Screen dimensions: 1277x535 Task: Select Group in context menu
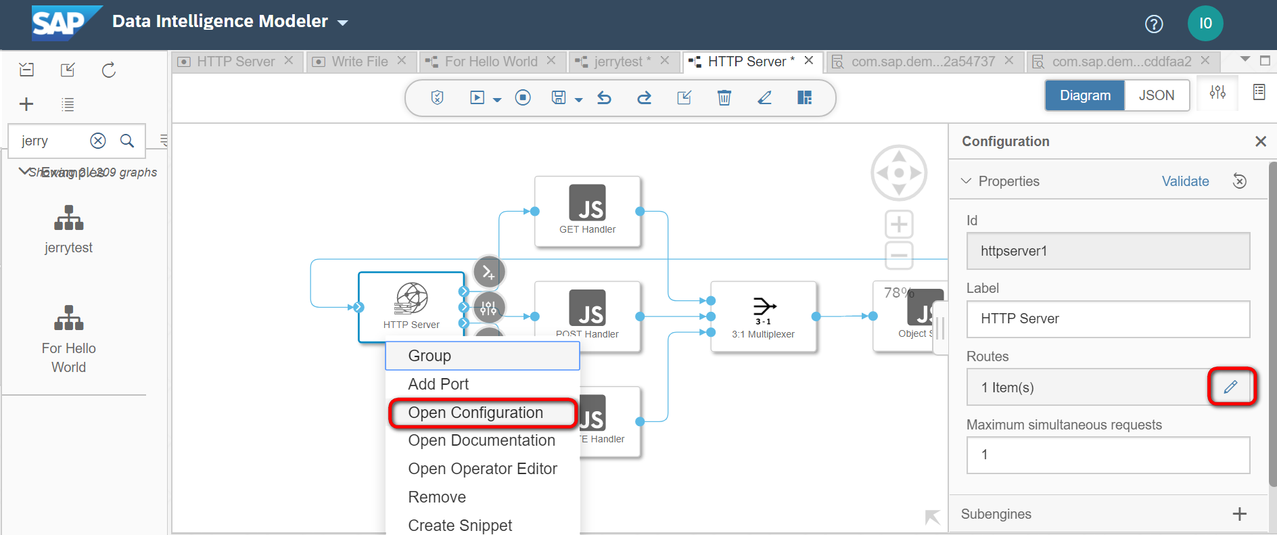(x=482, y=356)
